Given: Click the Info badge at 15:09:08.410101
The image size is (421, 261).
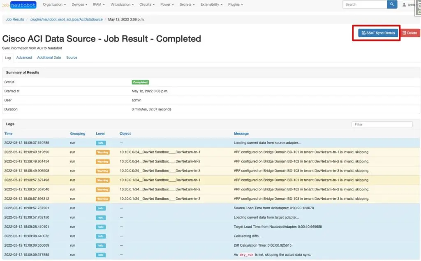Looking at the screenshot, I should tap(101, 227).
